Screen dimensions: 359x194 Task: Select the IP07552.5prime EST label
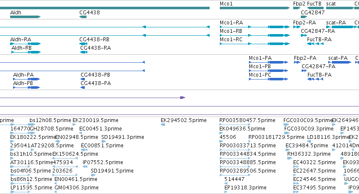103,163
